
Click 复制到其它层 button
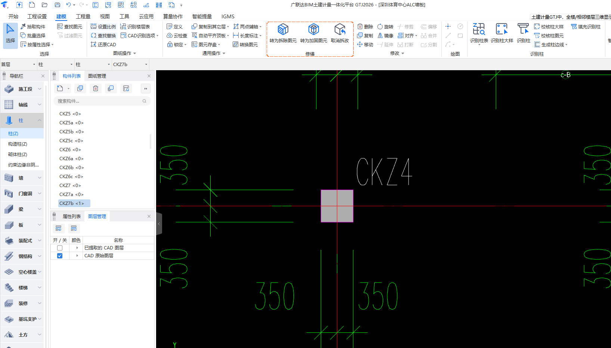tap(210, 27)
